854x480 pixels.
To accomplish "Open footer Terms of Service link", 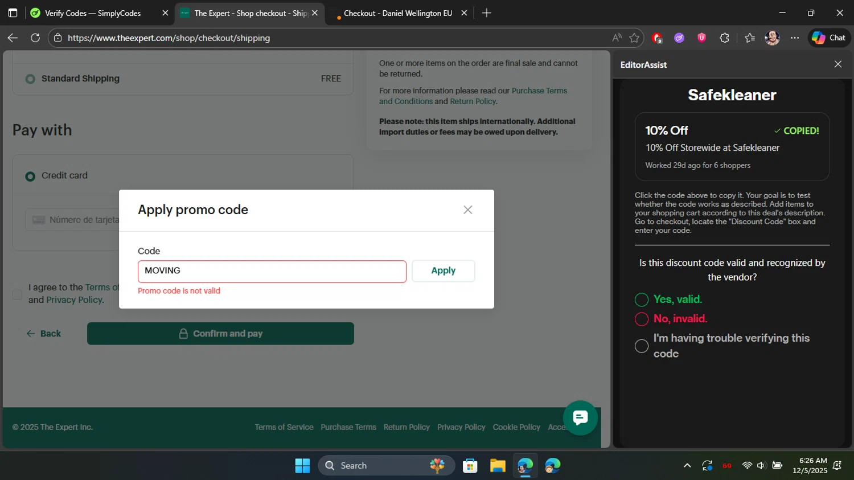I will tap(284, 427).
